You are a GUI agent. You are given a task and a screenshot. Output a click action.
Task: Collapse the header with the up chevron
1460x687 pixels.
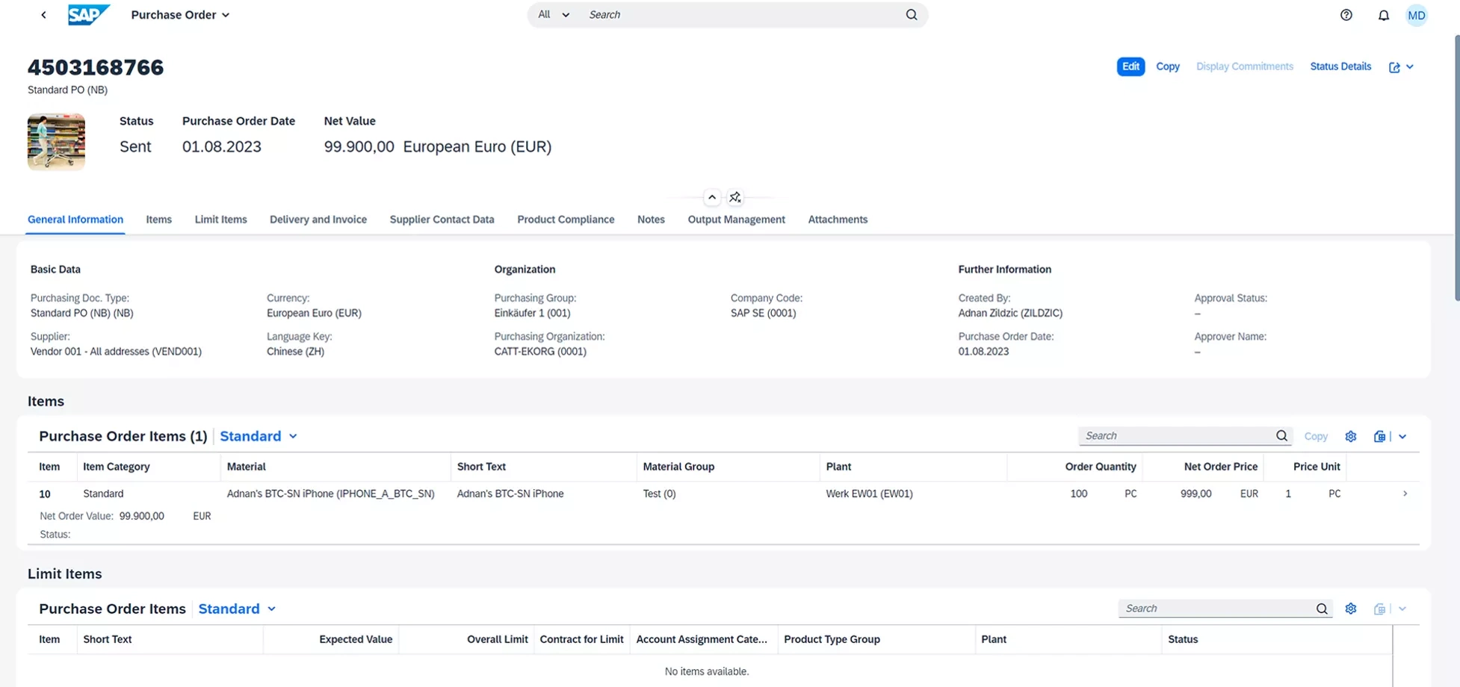coord(711,196)
